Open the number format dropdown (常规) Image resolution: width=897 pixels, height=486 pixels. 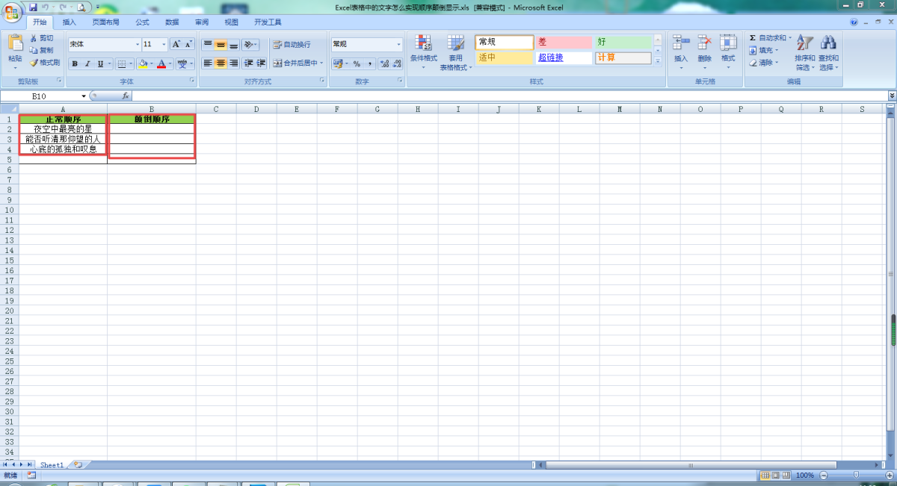[398, 44]
